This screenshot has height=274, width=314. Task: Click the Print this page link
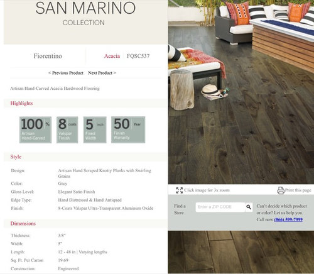click(298, 190)
